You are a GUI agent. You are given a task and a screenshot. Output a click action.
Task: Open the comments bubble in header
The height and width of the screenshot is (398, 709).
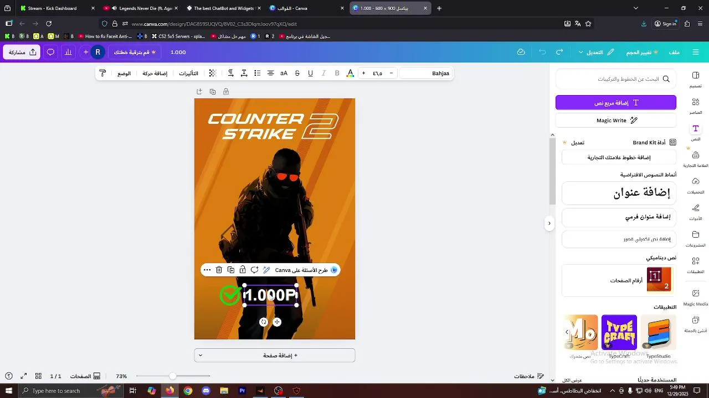50,52
